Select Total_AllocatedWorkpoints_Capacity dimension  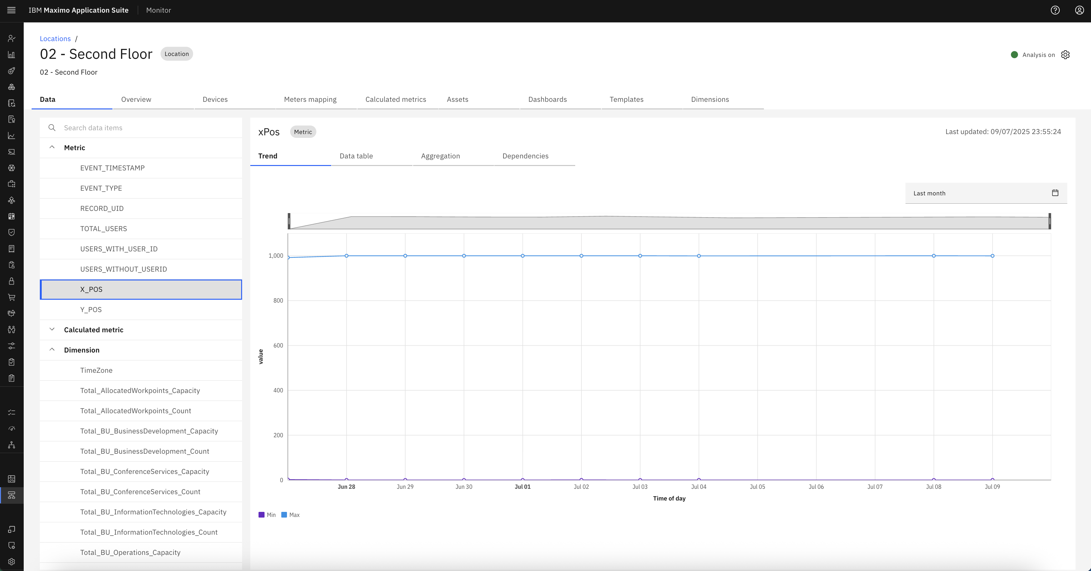tap(141, 390)
